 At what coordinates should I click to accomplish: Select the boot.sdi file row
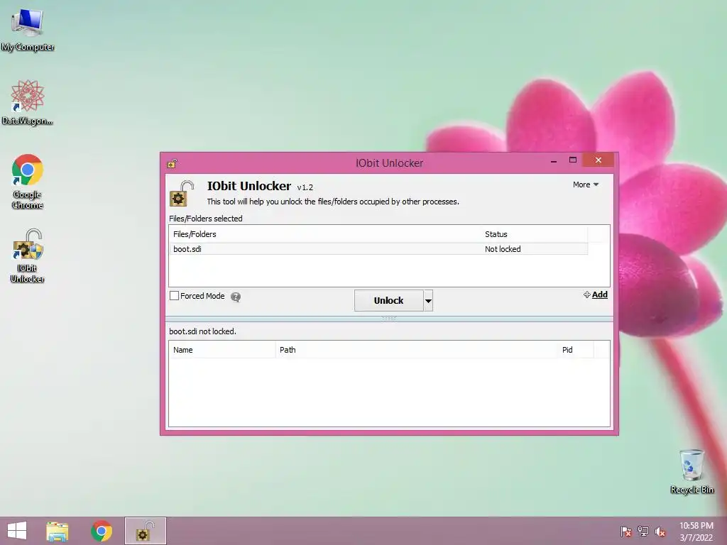(378, 249)
